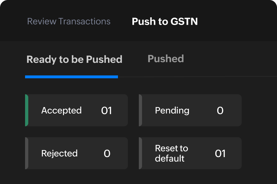Screen dimensions: 277x184
Task: Click the Rejected label text
Action: point(59,153)
